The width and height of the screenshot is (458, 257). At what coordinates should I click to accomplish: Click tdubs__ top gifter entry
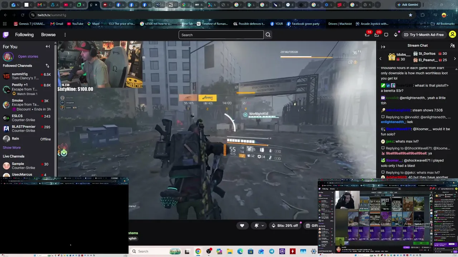pos(399,57)
